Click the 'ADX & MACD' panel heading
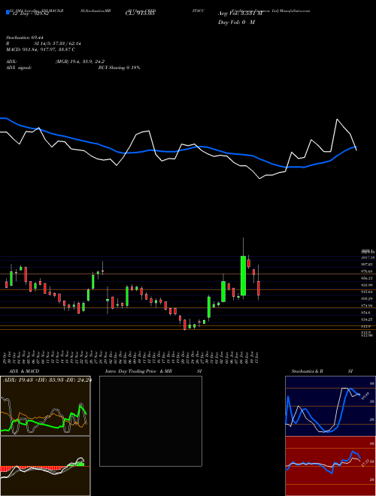This screenshot has width=376, height=496. click(24, 371)
